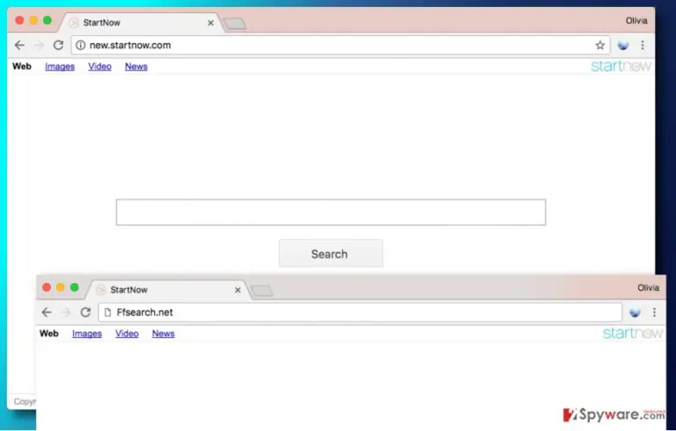Select the StartNow tab in Ffsearch.net window
The image size is (676, 431).
tap(167, 290)
